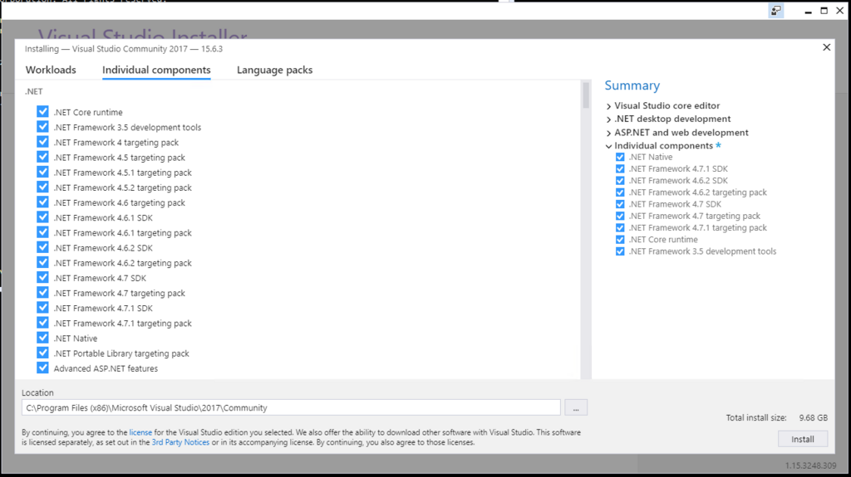Click the Install button

[803, 439]
